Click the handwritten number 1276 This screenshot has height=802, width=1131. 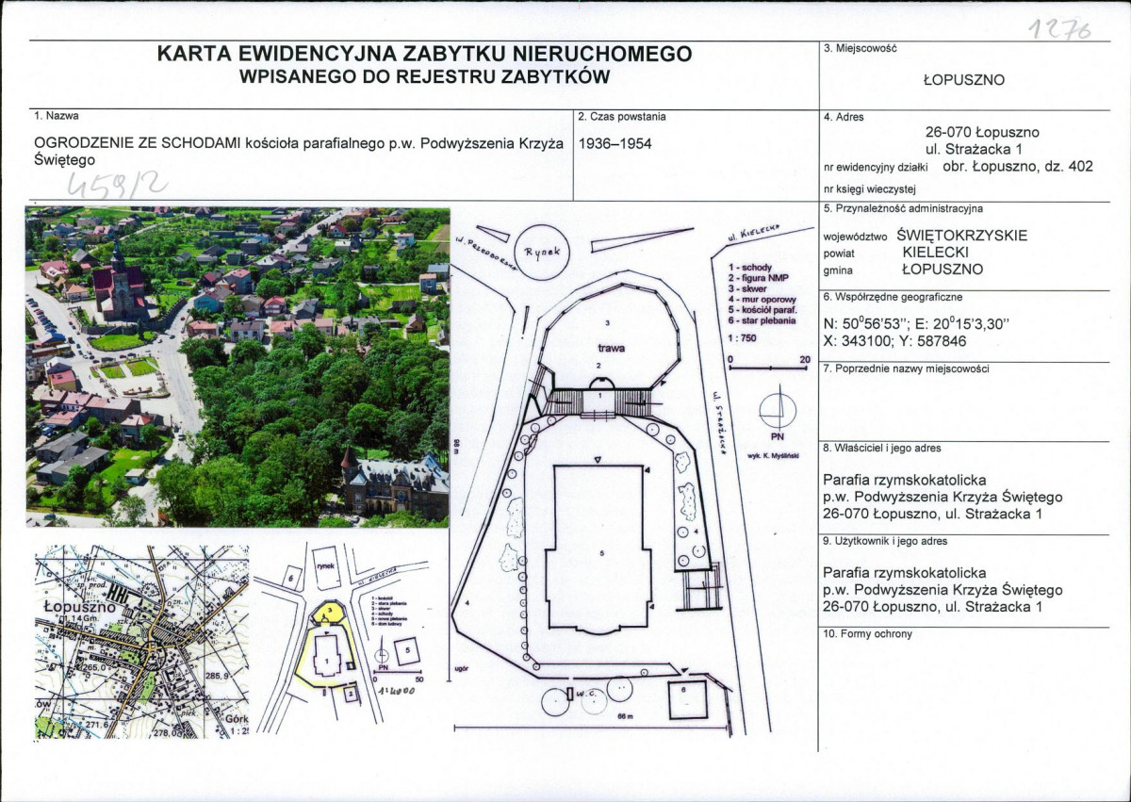[1059, 29]
